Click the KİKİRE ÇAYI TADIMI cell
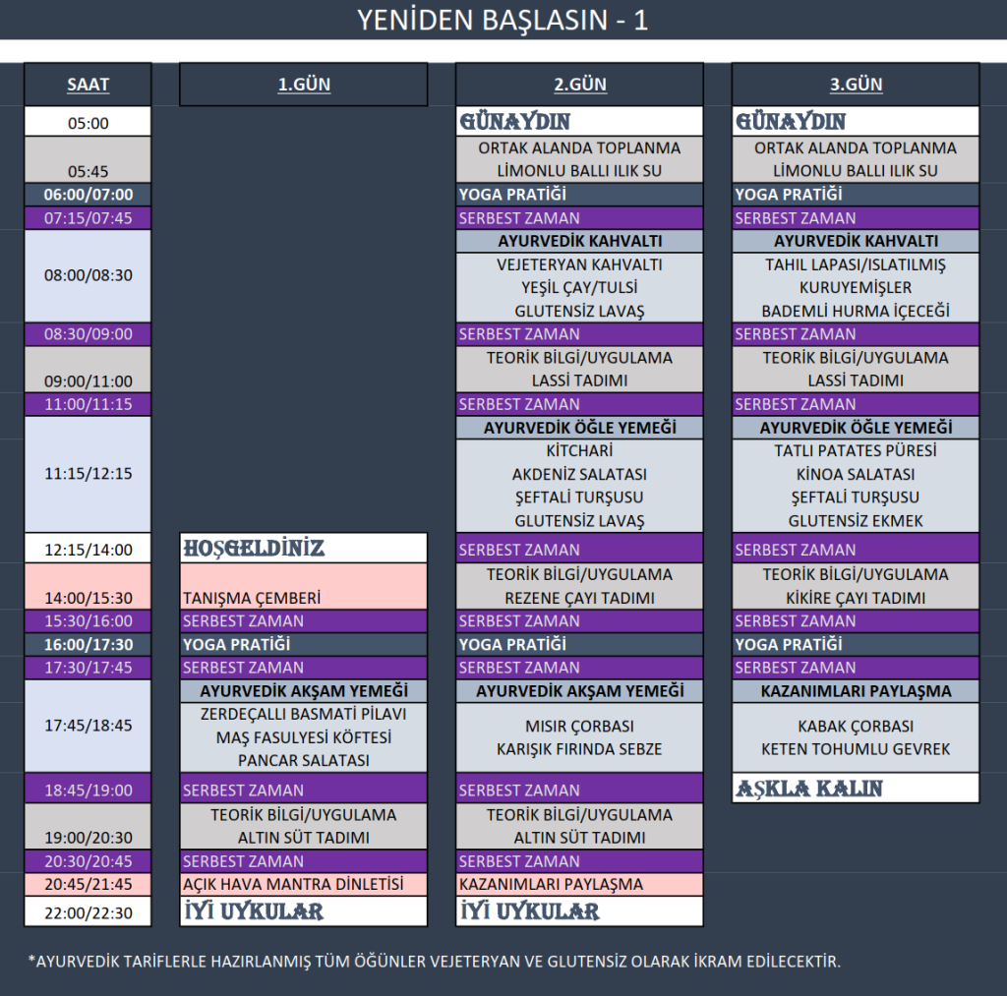Viewport: 1007px width, 996px height. coord(856,598)
